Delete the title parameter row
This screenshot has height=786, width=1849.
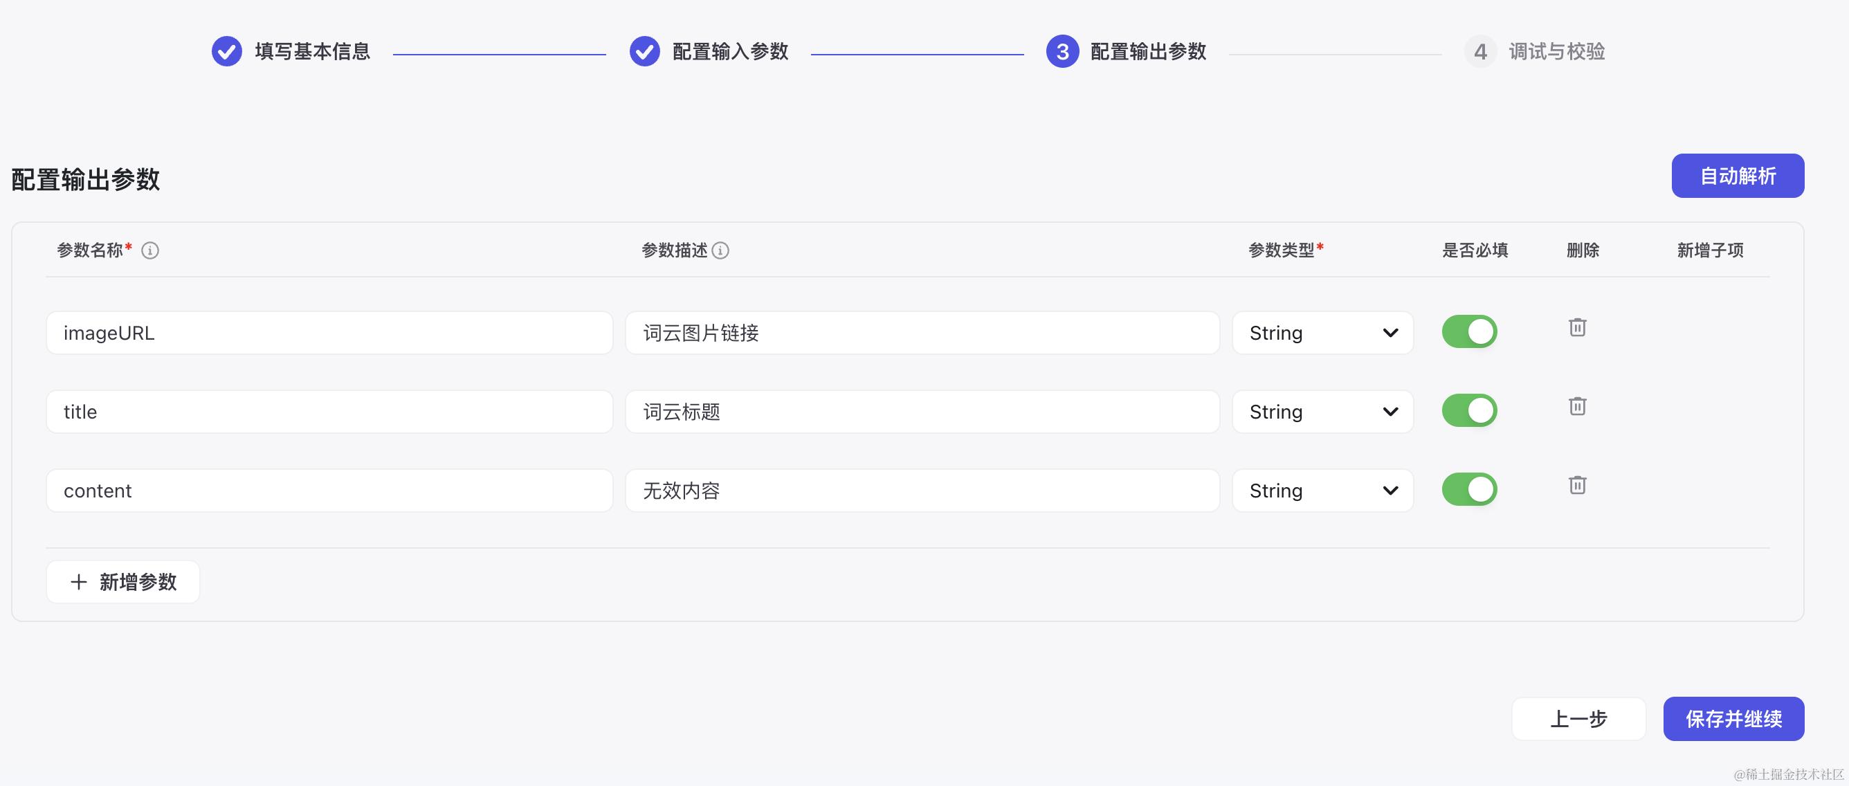1577,407
